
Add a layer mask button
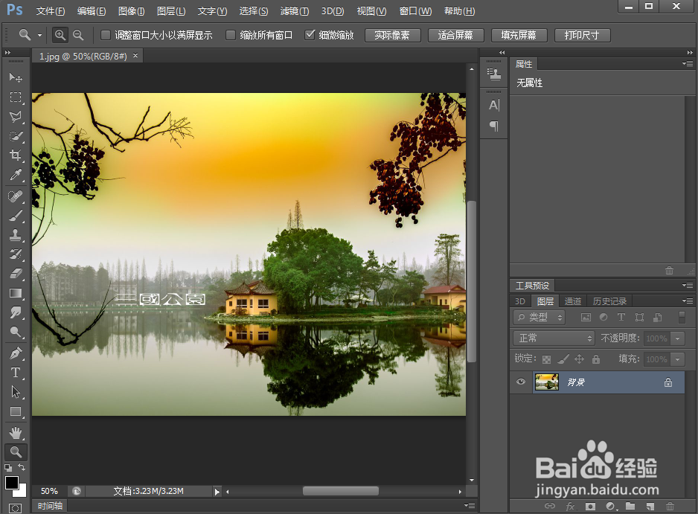click(590, 506)
